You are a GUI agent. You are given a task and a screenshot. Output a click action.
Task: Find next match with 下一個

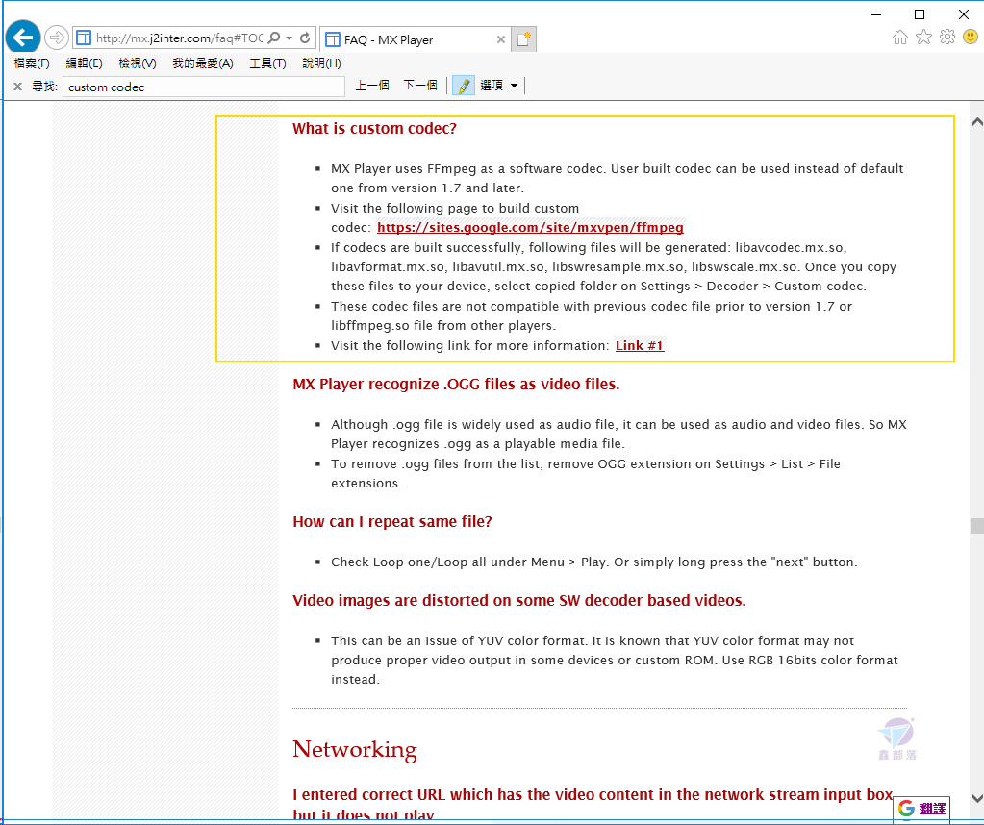tap(419, 86)
